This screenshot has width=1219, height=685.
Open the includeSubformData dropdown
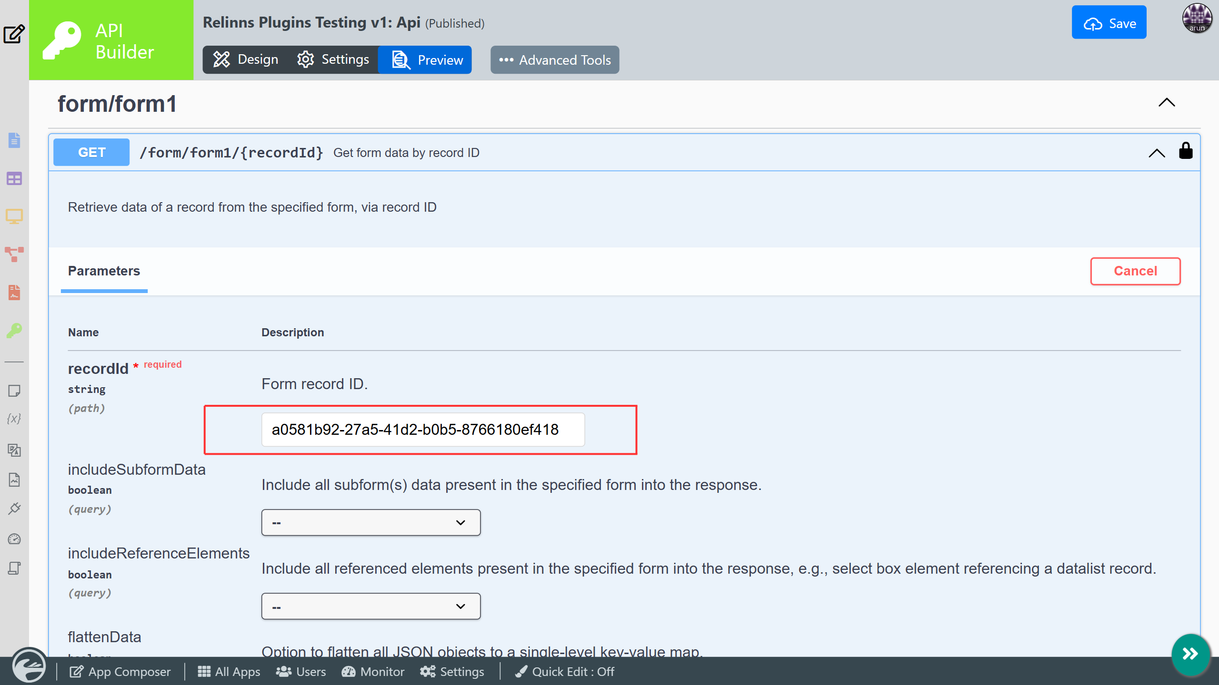(370, 522)
